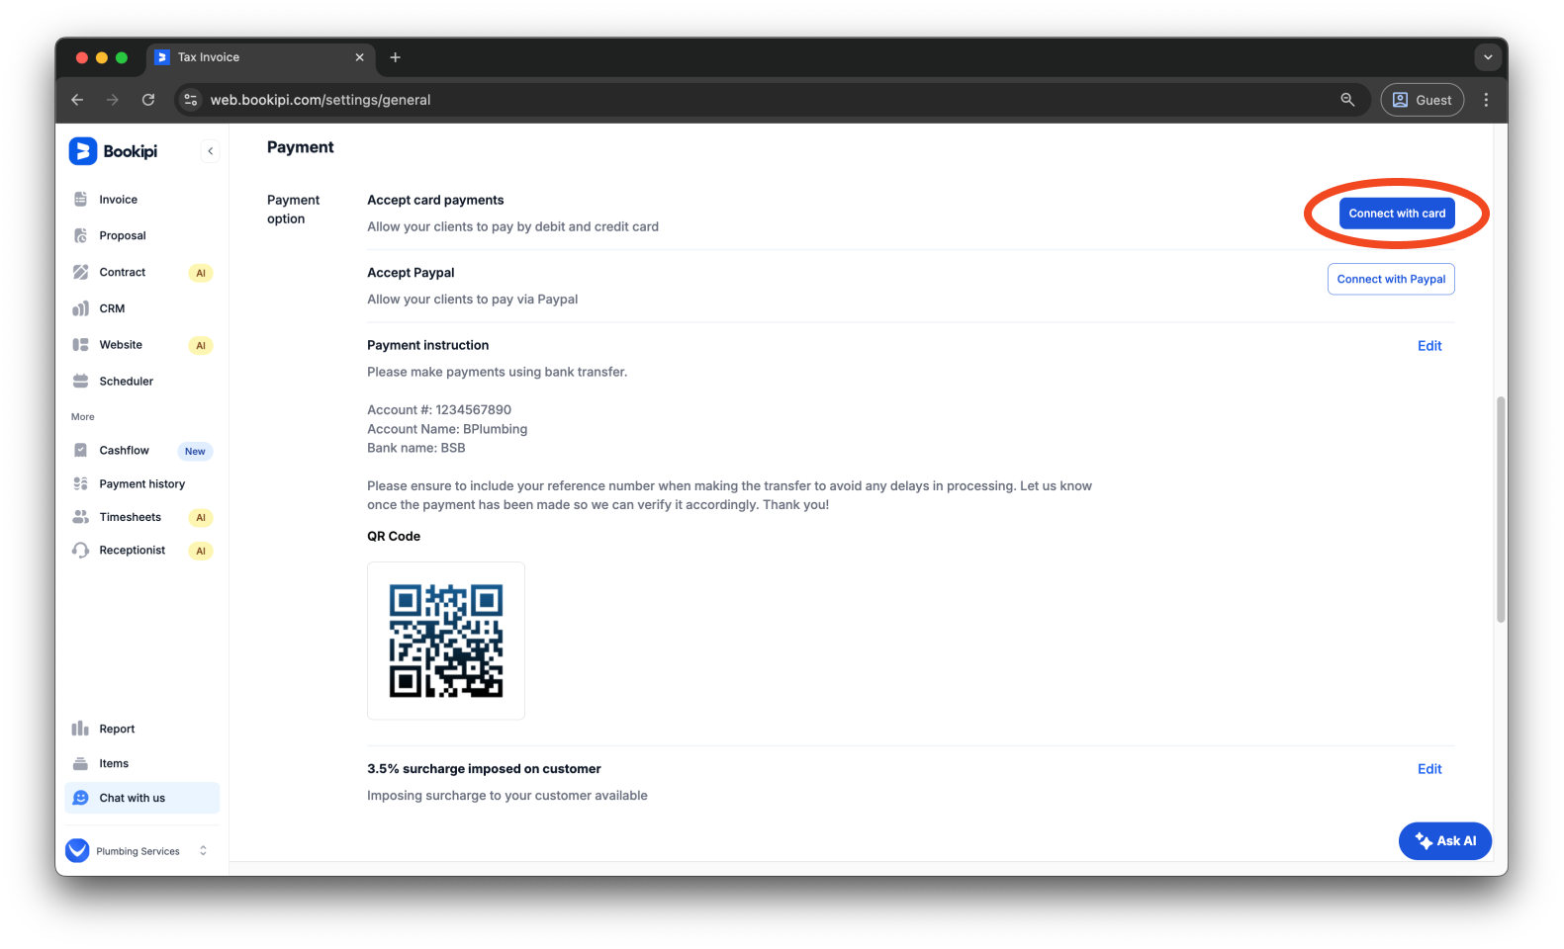
Task: Open the CRM sidebar icon
Action: tap(81, 308)
